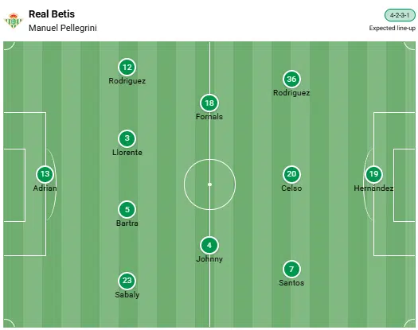This screenshot has width=418, height=330.
Task: Click the Sabaly name label
Action: [127, 294]
